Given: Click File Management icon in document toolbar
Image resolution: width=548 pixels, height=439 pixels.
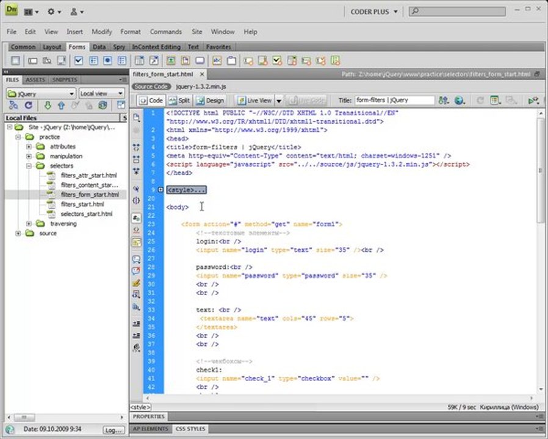Looking at the screenshot, I should tap(444, 101).
